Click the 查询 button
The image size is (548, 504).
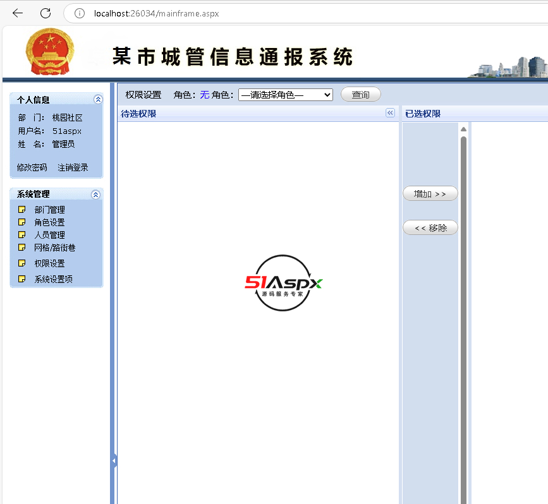coord(361,94)
